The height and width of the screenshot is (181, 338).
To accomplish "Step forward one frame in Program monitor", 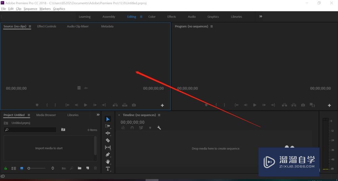I will [x=264, y=105].
